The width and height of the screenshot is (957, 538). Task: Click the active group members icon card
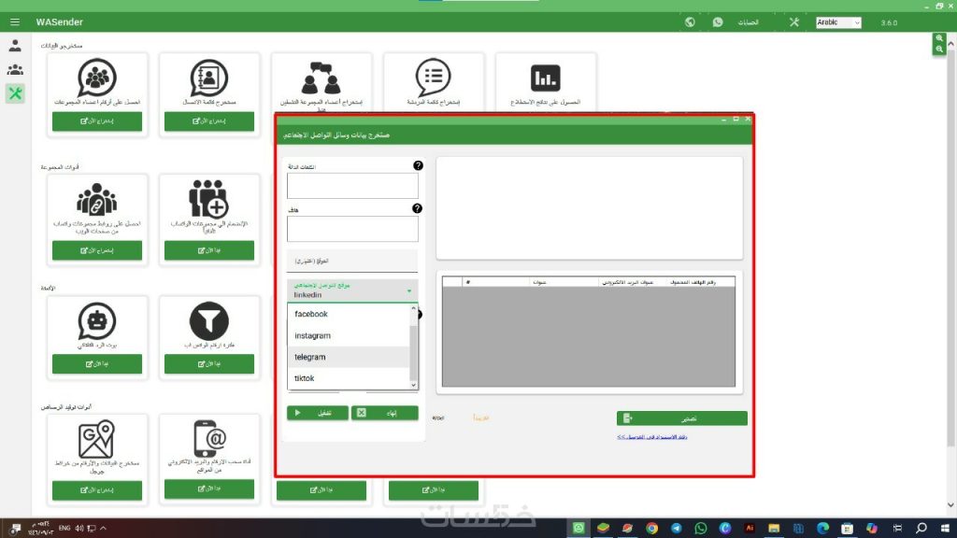coord(321,78)
